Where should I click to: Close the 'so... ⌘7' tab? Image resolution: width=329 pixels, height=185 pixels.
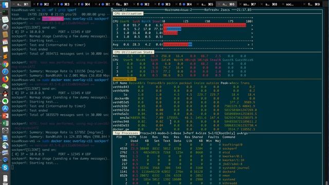pyautogui.click(x=241, y=4)
